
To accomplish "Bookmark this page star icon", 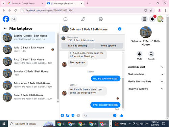I will pyautogui.click(x=151, y=10).
